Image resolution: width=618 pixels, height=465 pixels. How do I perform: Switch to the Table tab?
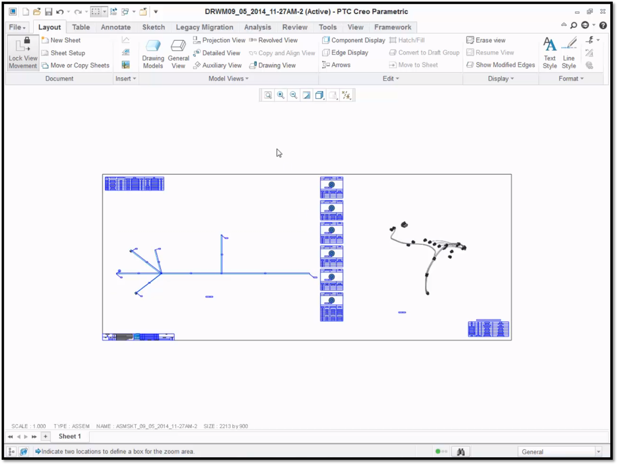81,27
